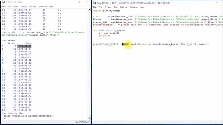Open Help menu in Python Shell window

pos(51,6)
